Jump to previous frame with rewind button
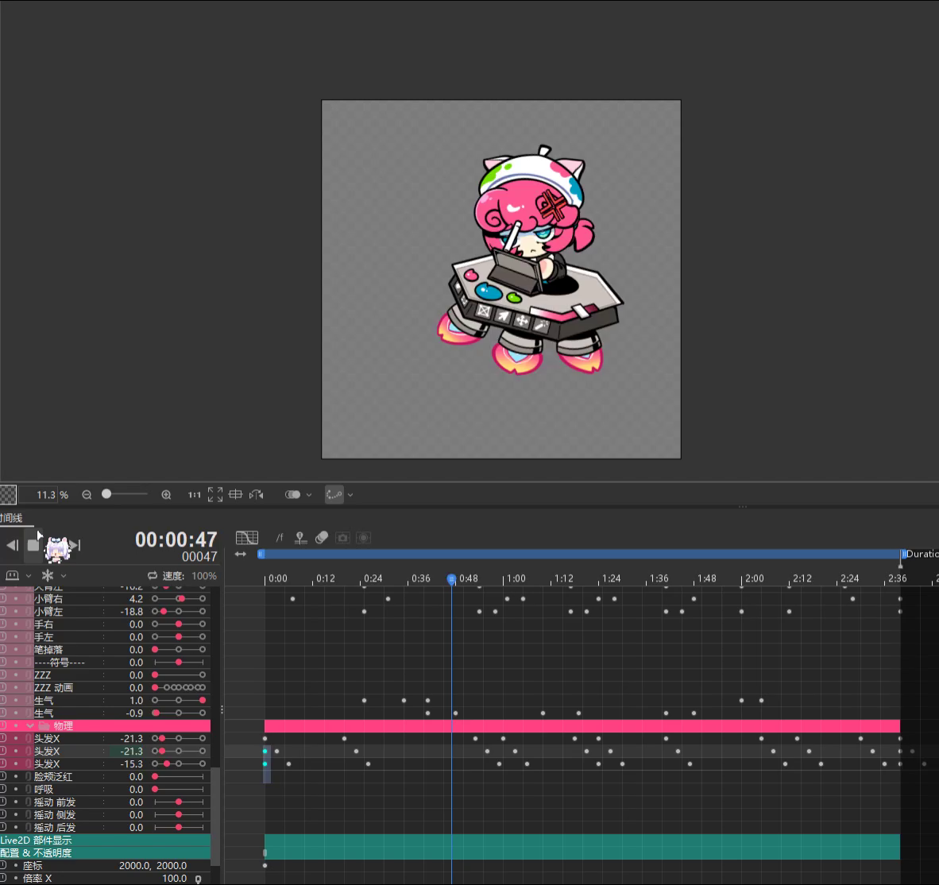The width and height of the screenshot is (939, 885). [x=12, y=545]
